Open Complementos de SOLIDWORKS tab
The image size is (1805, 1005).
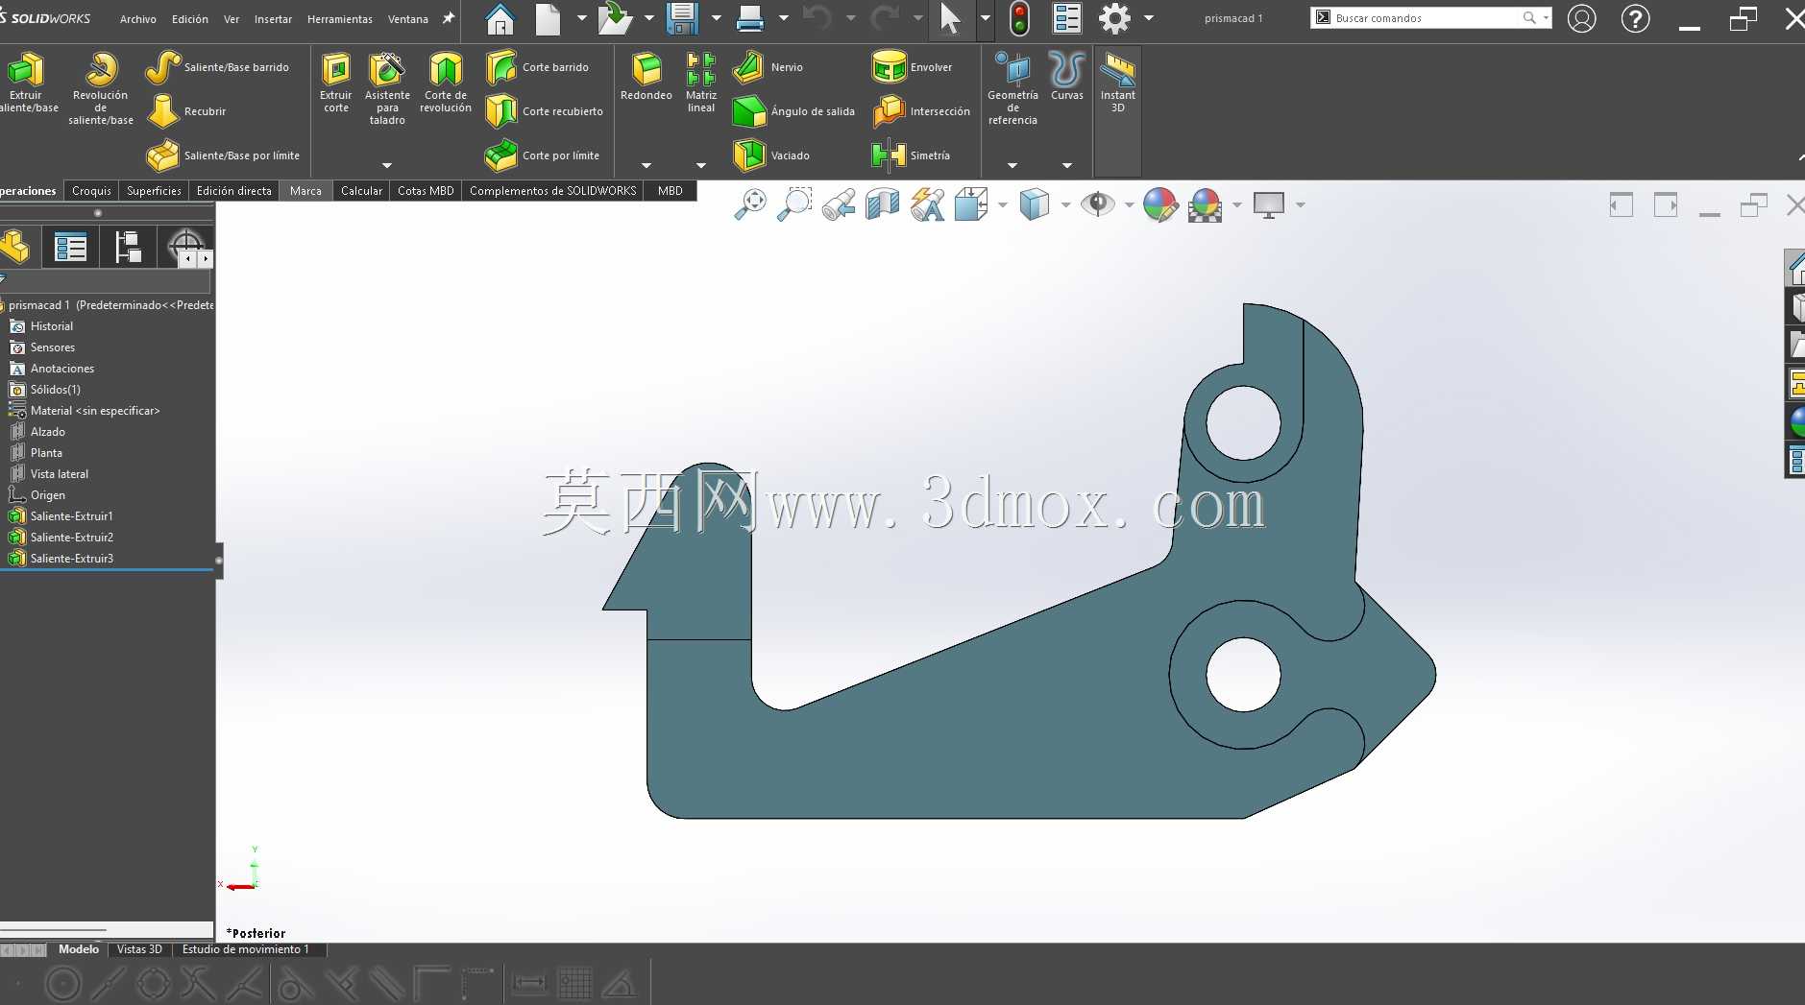coord(552,191)
